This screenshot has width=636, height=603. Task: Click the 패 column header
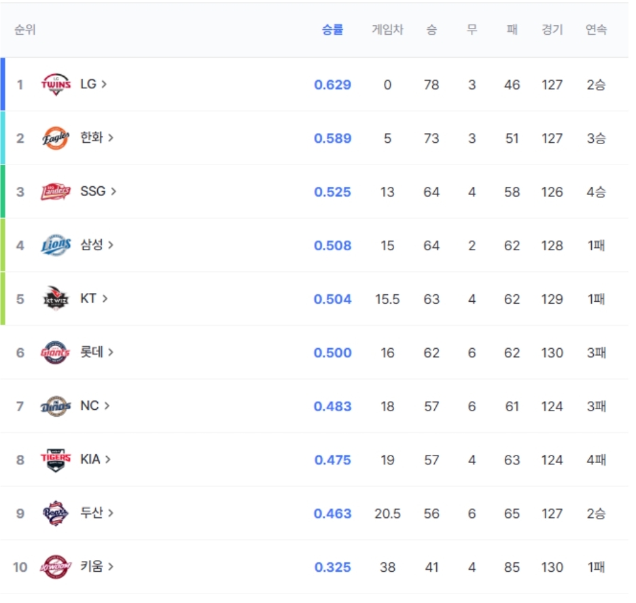(512, 30)
